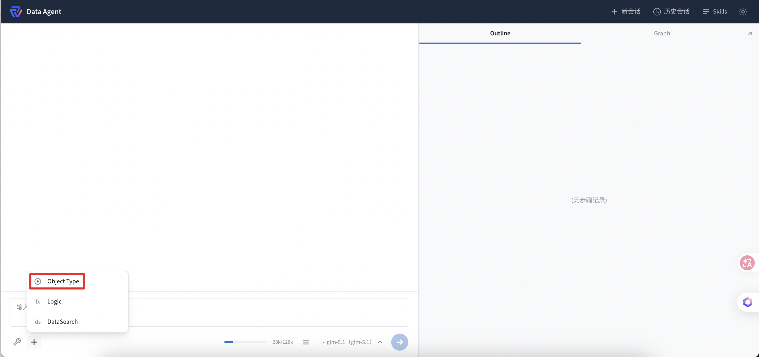
Task: Open the Skills list
Action: [x=715, y=11]
